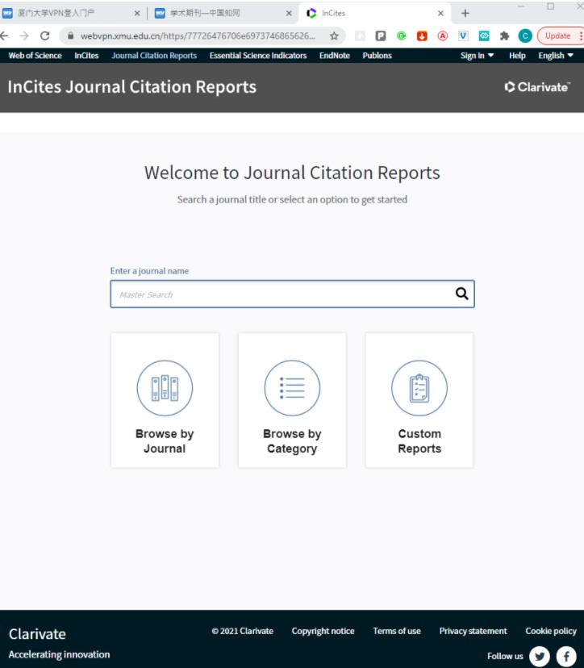This screenshot has height=668, width=584.
Task: Go forward using the browser forward arrow
Action: (x=24, y=35)
